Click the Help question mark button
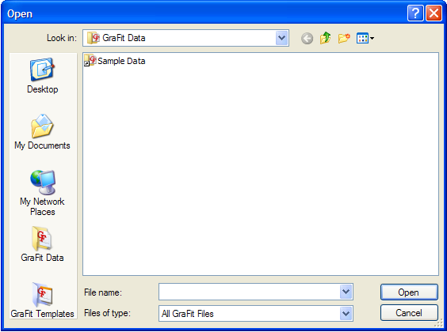 coord(415,13)
